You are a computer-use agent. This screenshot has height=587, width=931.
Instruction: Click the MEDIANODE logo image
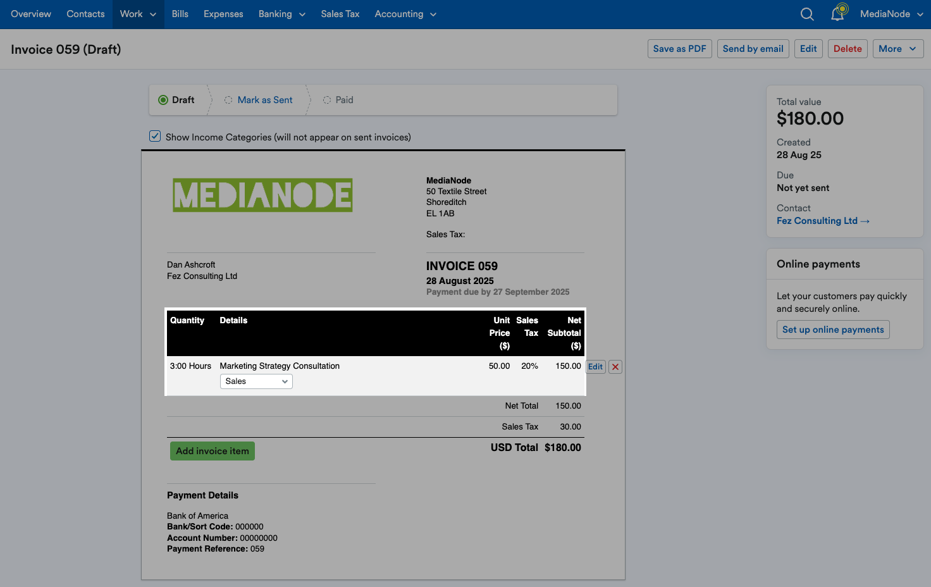[262, 195]
